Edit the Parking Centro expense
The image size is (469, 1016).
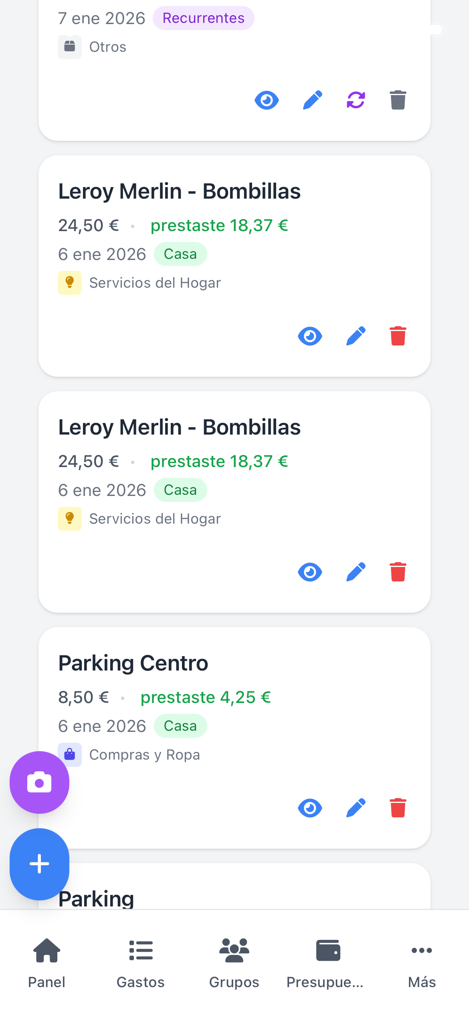pyautogui.click(x=356, y=808)
